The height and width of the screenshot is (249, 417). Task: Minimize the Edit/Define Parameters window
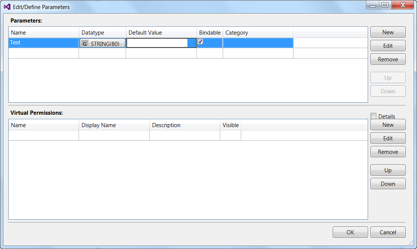click(373, 5)
